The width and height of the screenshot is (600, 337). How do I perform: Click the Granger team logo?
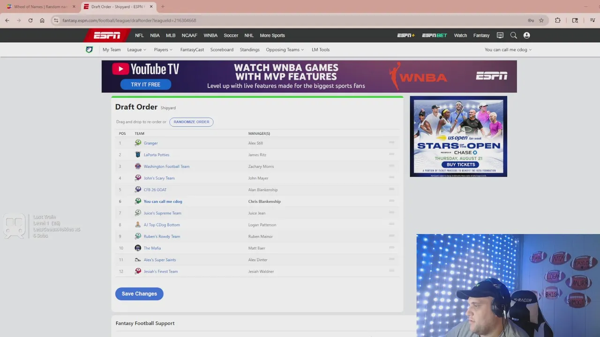pos(138,143)
